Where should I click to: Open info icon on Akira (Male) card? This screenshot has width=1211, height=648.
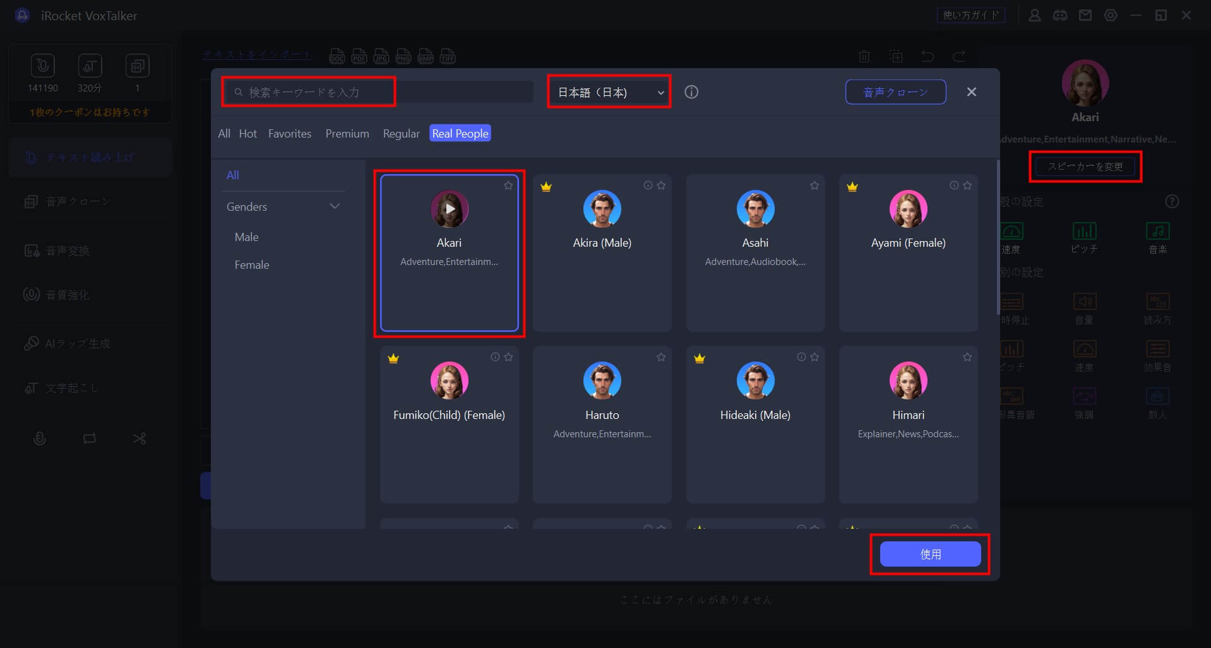[x=648, y=186]
